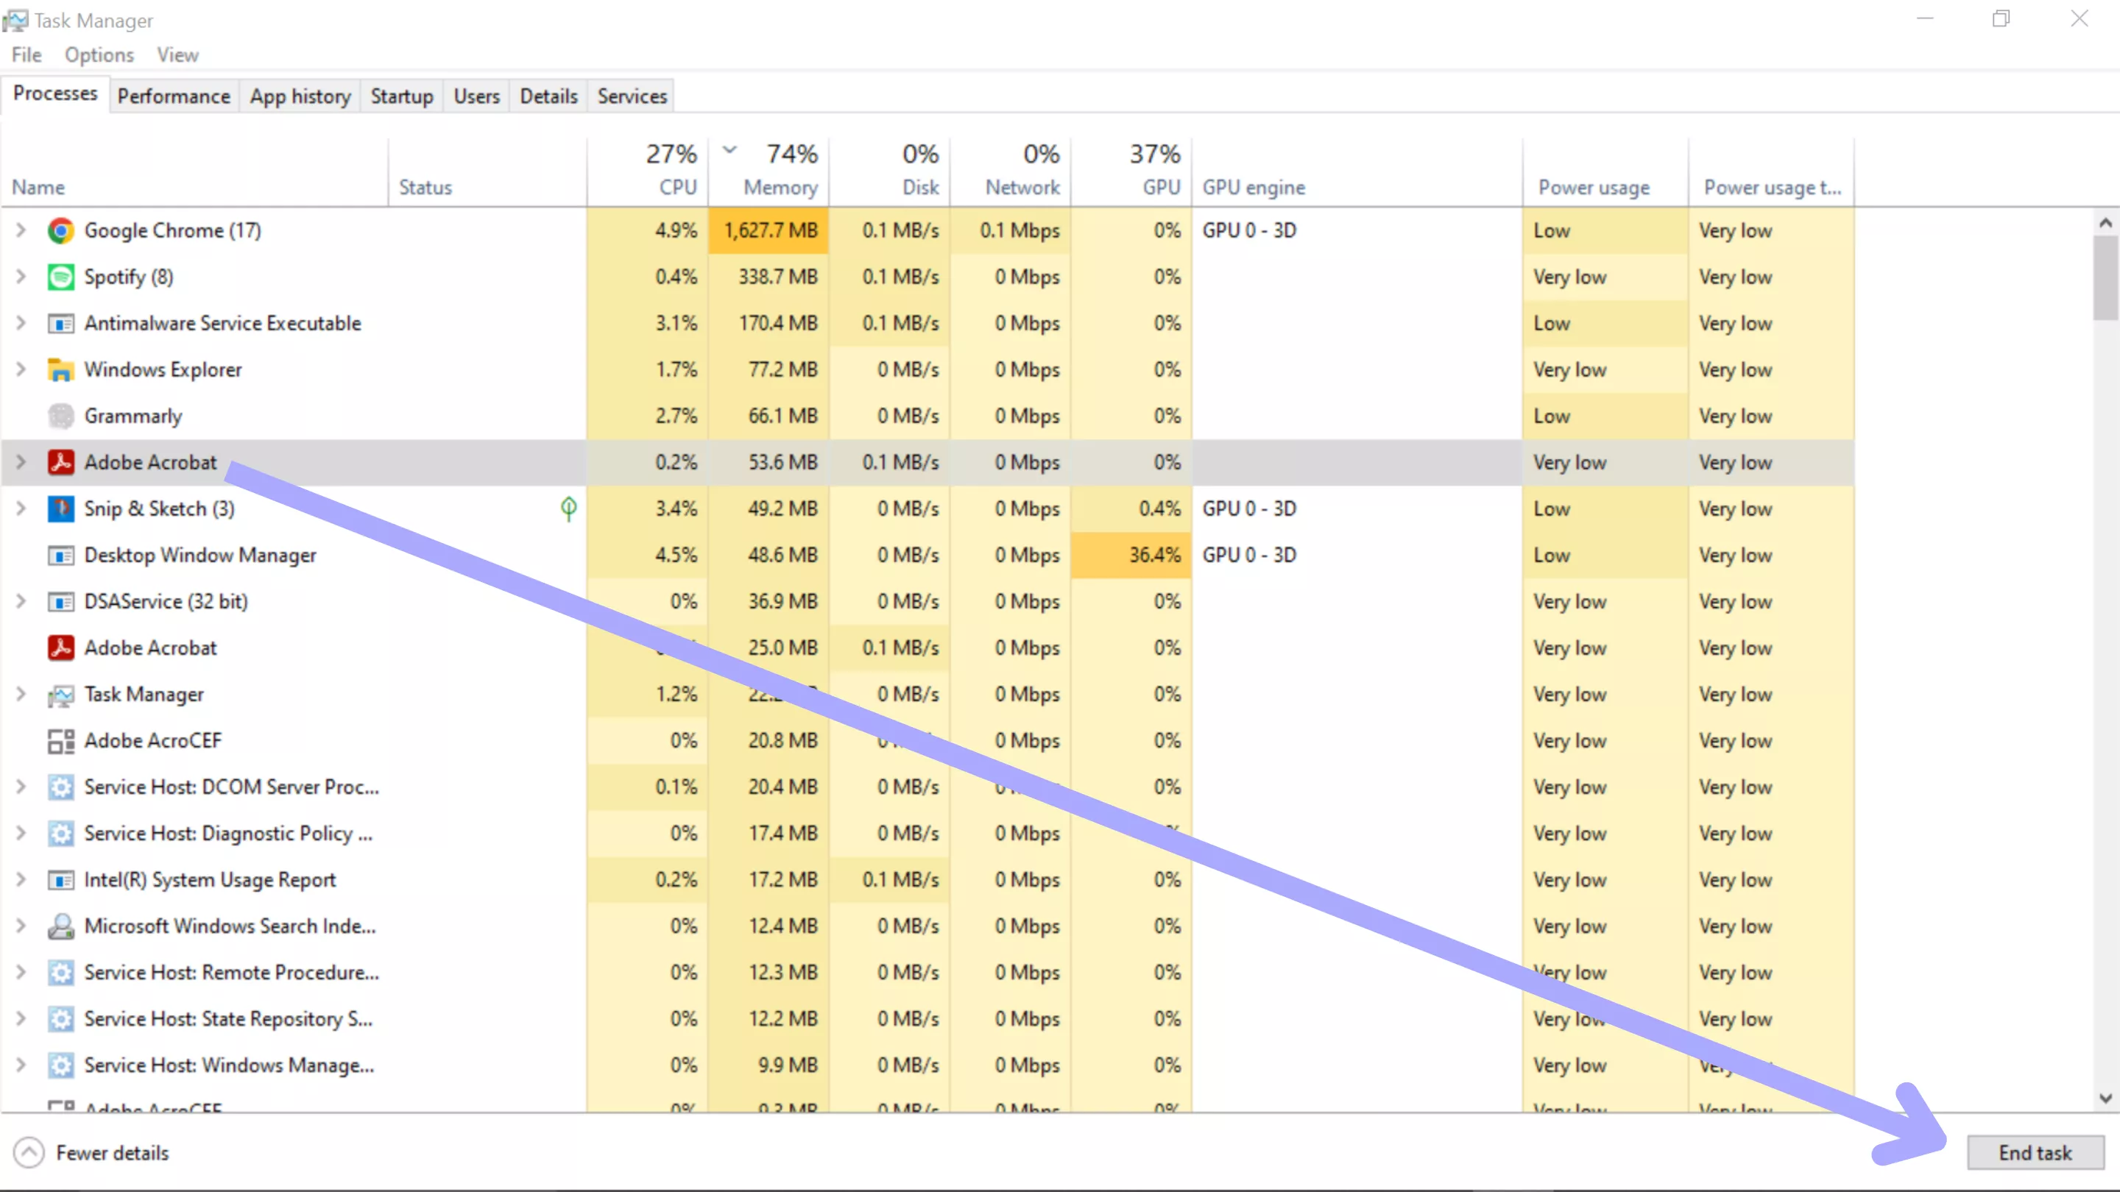Click the Task Manager title bar icon
Image resolution: width=2120 pixels, height=1192 pixels.
click(x=15, y=20)
